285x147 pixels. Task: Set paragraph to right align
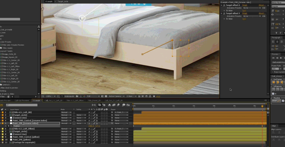(x=281, y=42)
